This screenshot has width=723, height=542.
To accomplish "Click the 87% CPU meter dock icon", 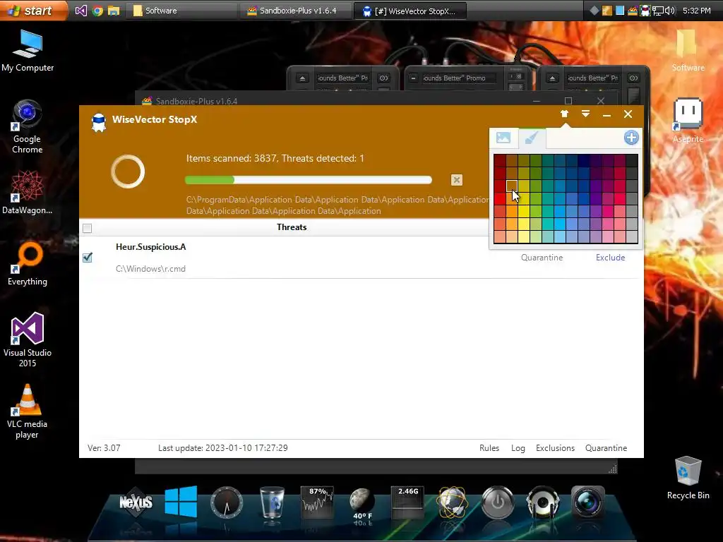I will pos(317,502).
